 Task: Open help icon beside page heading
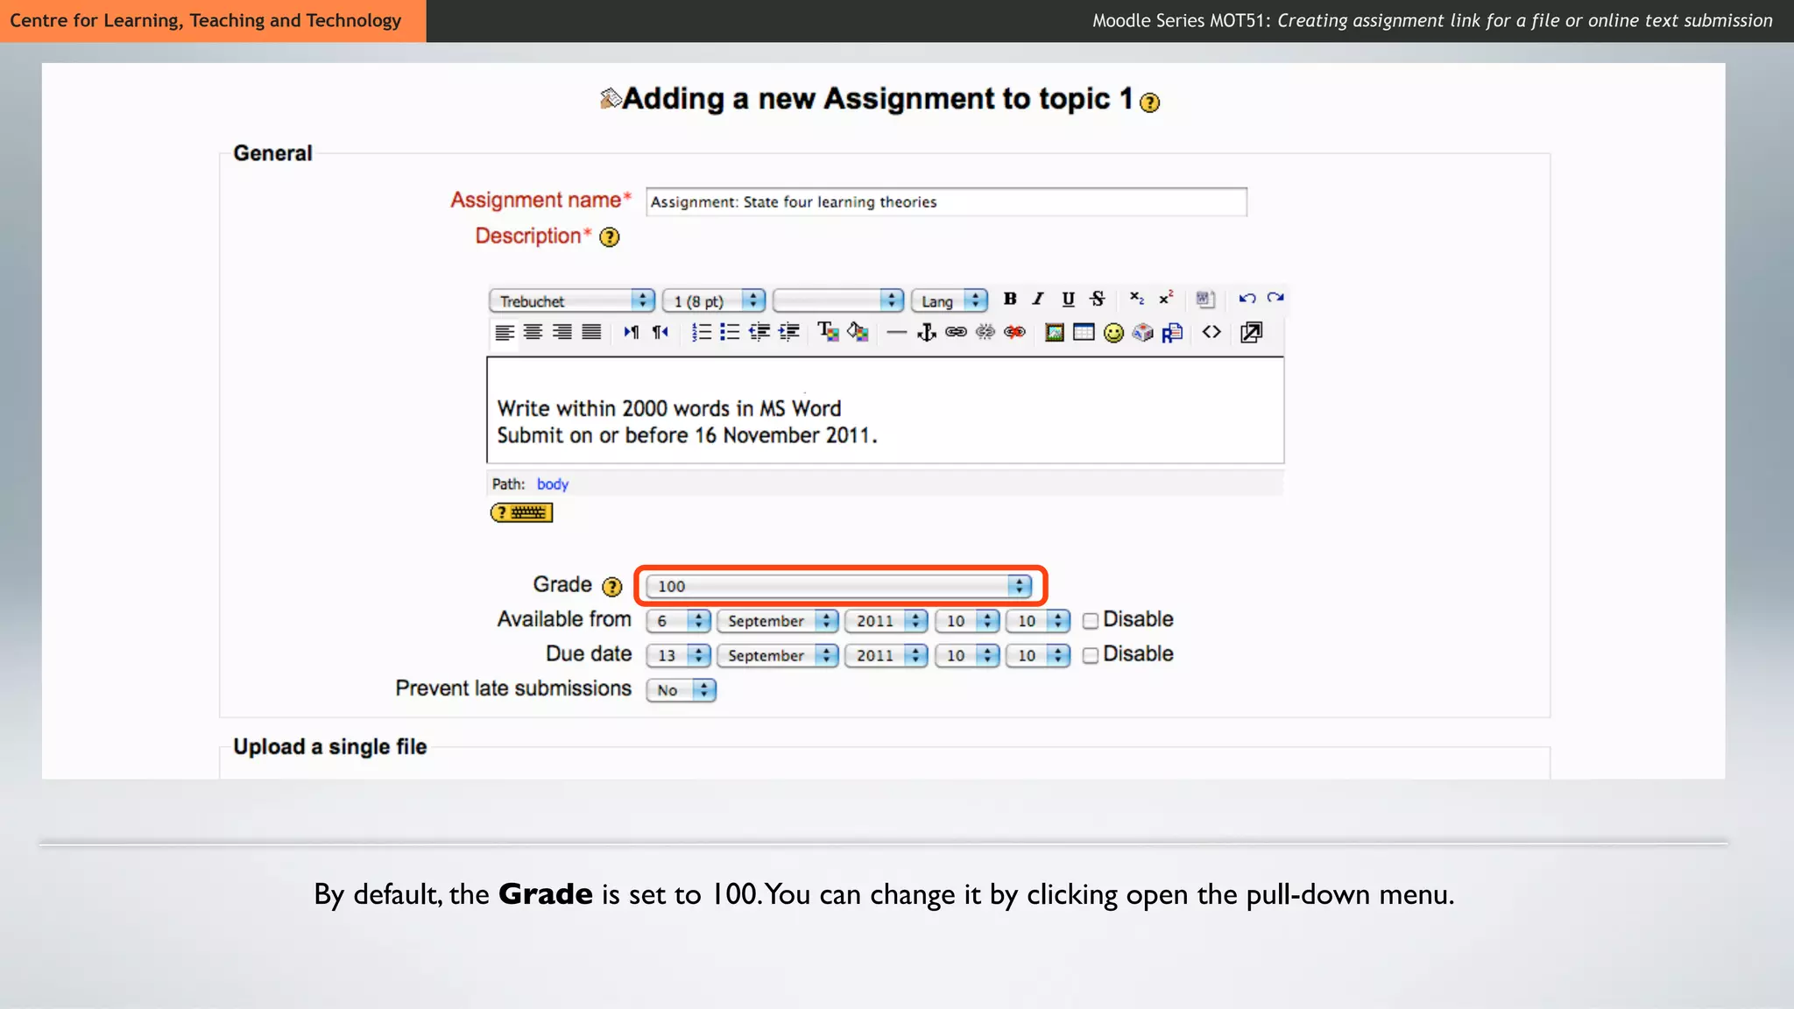[1150, 102]
